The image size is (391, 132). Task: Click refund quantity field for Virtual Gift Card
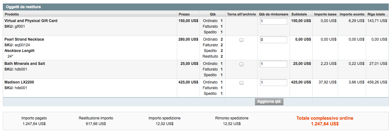pos(273,21)
